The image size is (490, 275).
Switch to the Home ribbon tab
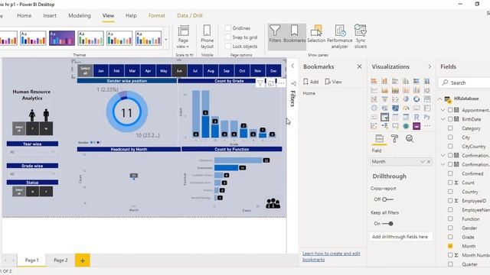coord(24,15)
